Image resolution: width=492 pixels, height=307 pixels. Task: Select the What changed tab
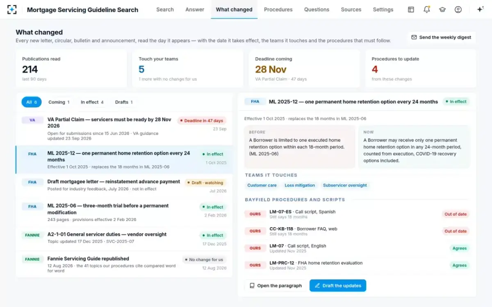pos(234,9)
